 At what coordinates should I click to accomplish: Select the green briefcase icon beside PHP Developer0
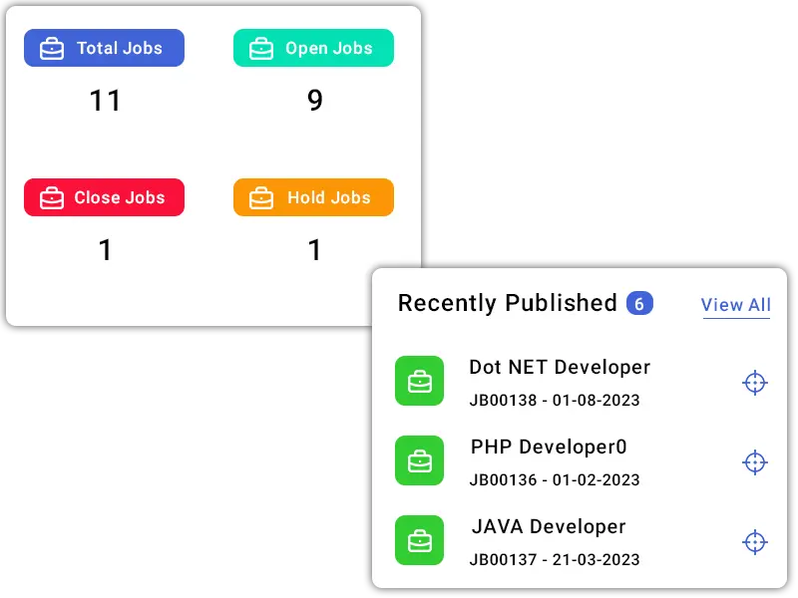pyautogui.click(x=420, y=460)
